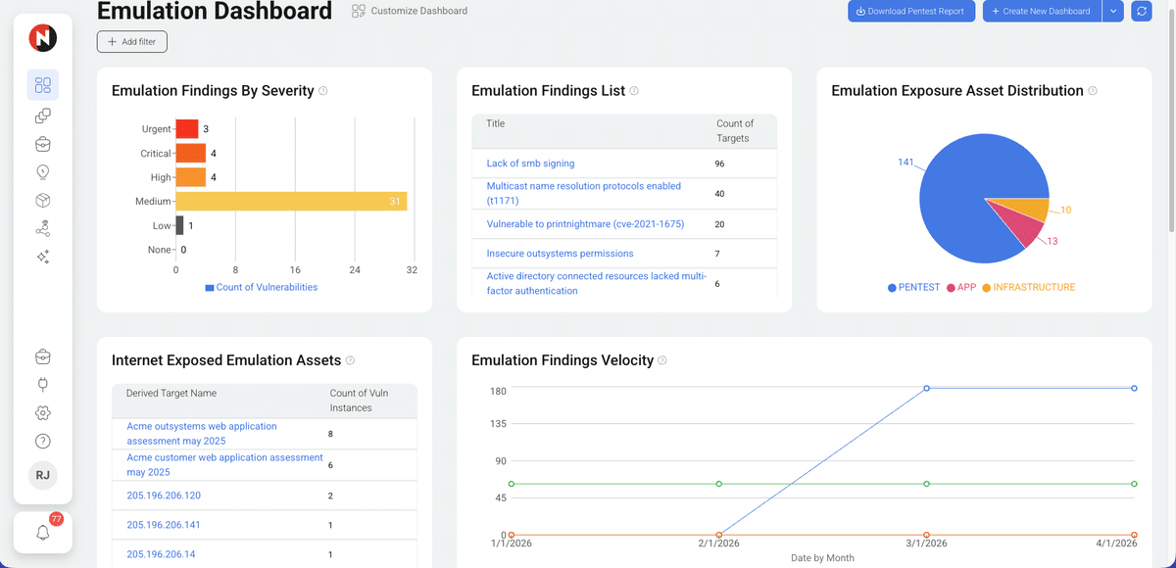Open the lightbulb sidebar icon

(43, 172)
